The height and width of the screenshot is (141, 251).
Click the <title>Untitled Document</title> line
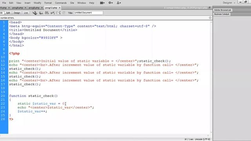point(43,30)
